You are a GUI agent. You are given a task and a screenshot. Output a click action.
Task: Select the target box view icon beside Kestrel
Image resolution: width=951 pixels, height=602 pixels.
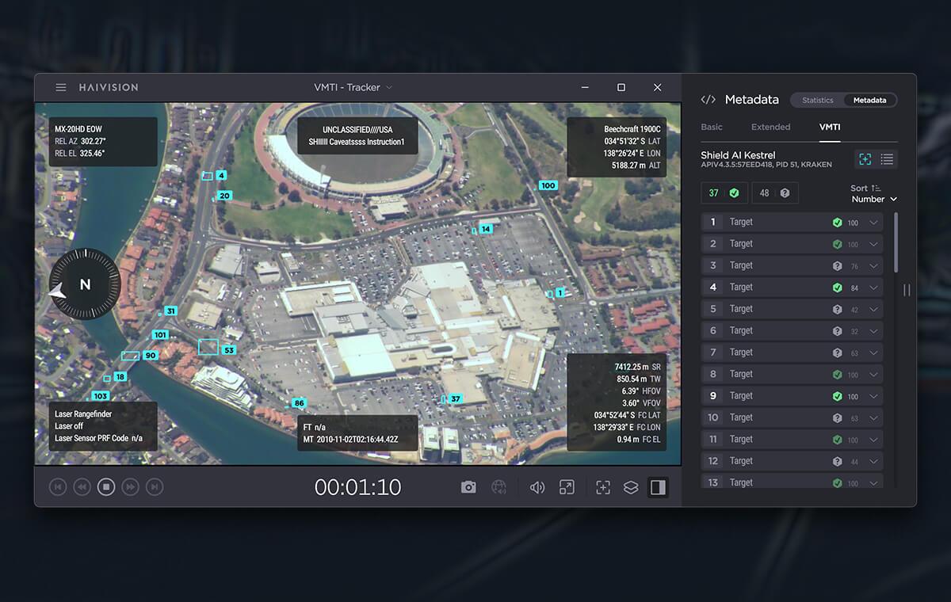pyautogui.click(x=865, y=159)
